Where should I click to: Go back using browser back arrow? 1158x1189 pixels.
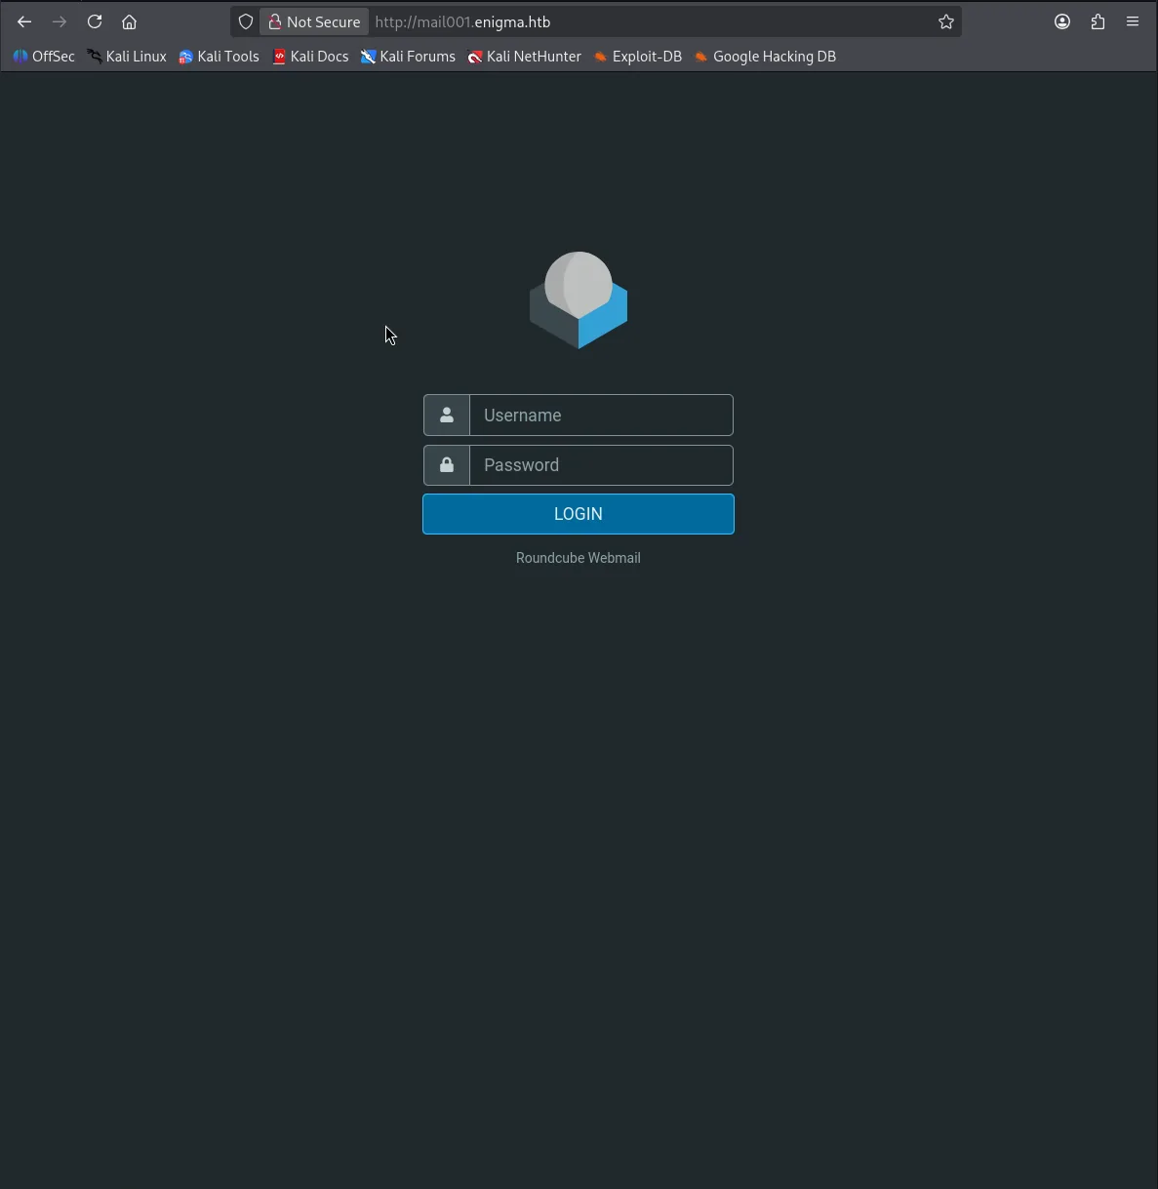click(24, 21)
